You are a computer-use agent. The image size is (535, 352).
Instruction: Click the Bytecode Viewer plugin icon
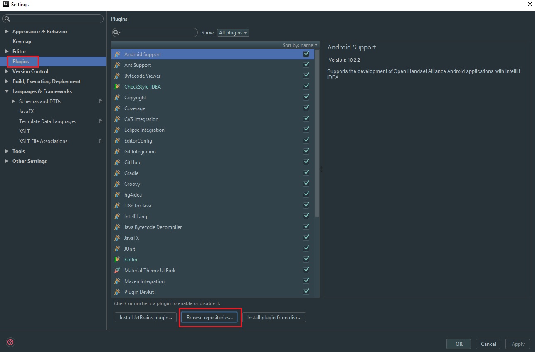(x=117, y=76)
